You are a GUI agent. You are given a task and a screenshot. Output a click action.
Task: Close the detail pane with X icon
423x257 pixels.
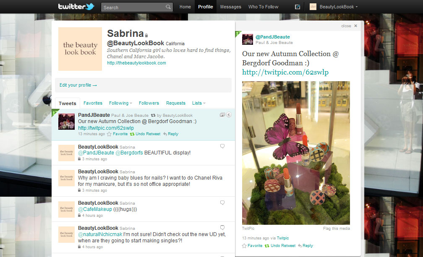tap(355, 26)
